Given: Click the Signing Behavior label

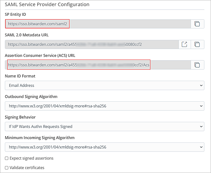Looking at the screenshot, I should click(20, 117).
